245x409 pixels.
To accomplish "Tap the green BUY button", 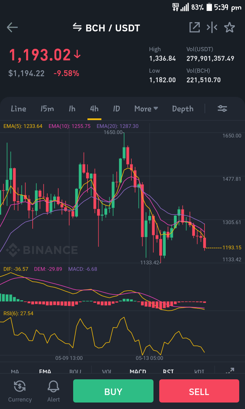I will tap(113, 391).
